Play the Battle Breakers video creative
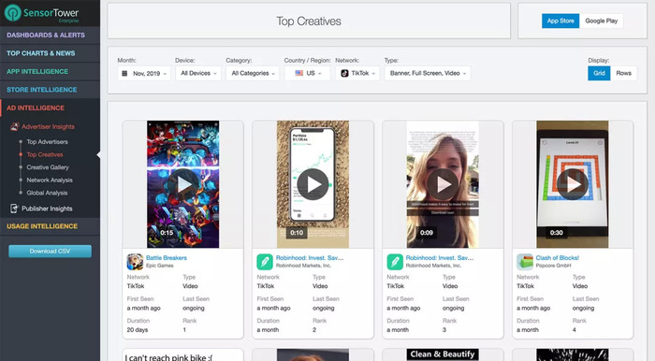The width and height of the screenshot is (655, 361). pyautogui.click(x=183, y=184)
